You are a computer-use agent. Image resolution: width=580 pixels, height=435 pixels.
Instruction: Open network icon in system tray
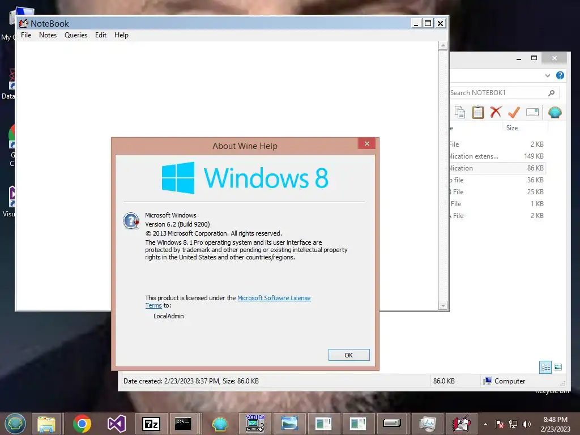click(x=513, y=424)
